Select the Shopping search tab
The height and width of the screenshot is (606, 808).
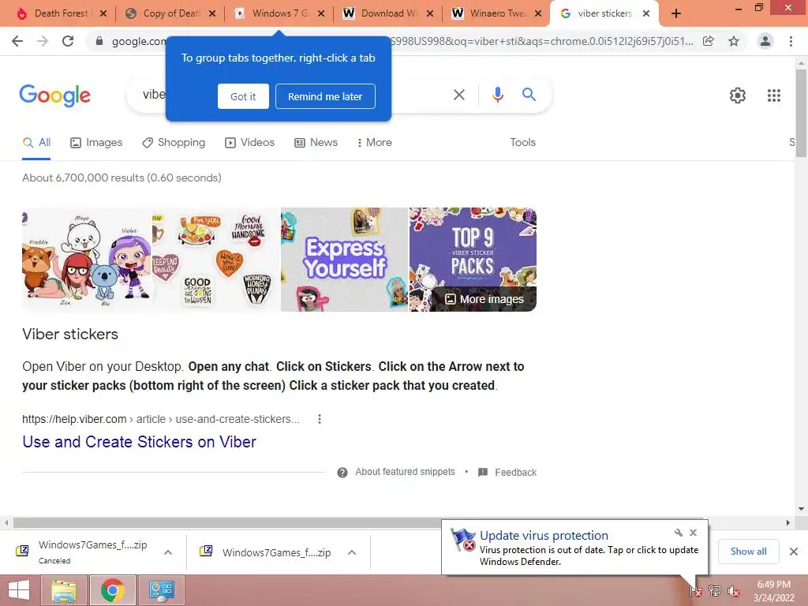[174, 143]
